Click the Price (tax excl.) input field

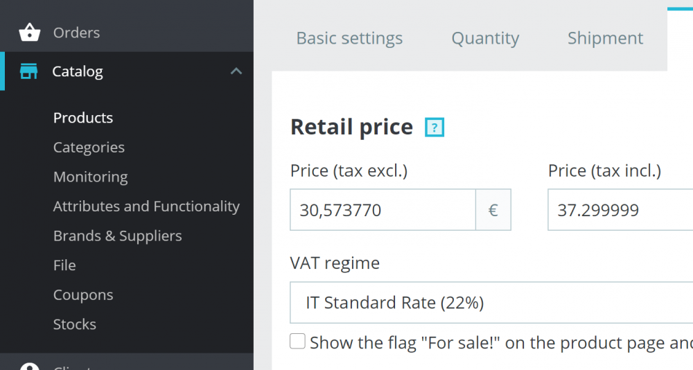pyautogui.click(x=383, y=210)
